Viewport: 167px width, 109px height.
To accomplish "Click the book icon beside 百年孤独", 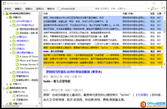I will click(17, 33).
